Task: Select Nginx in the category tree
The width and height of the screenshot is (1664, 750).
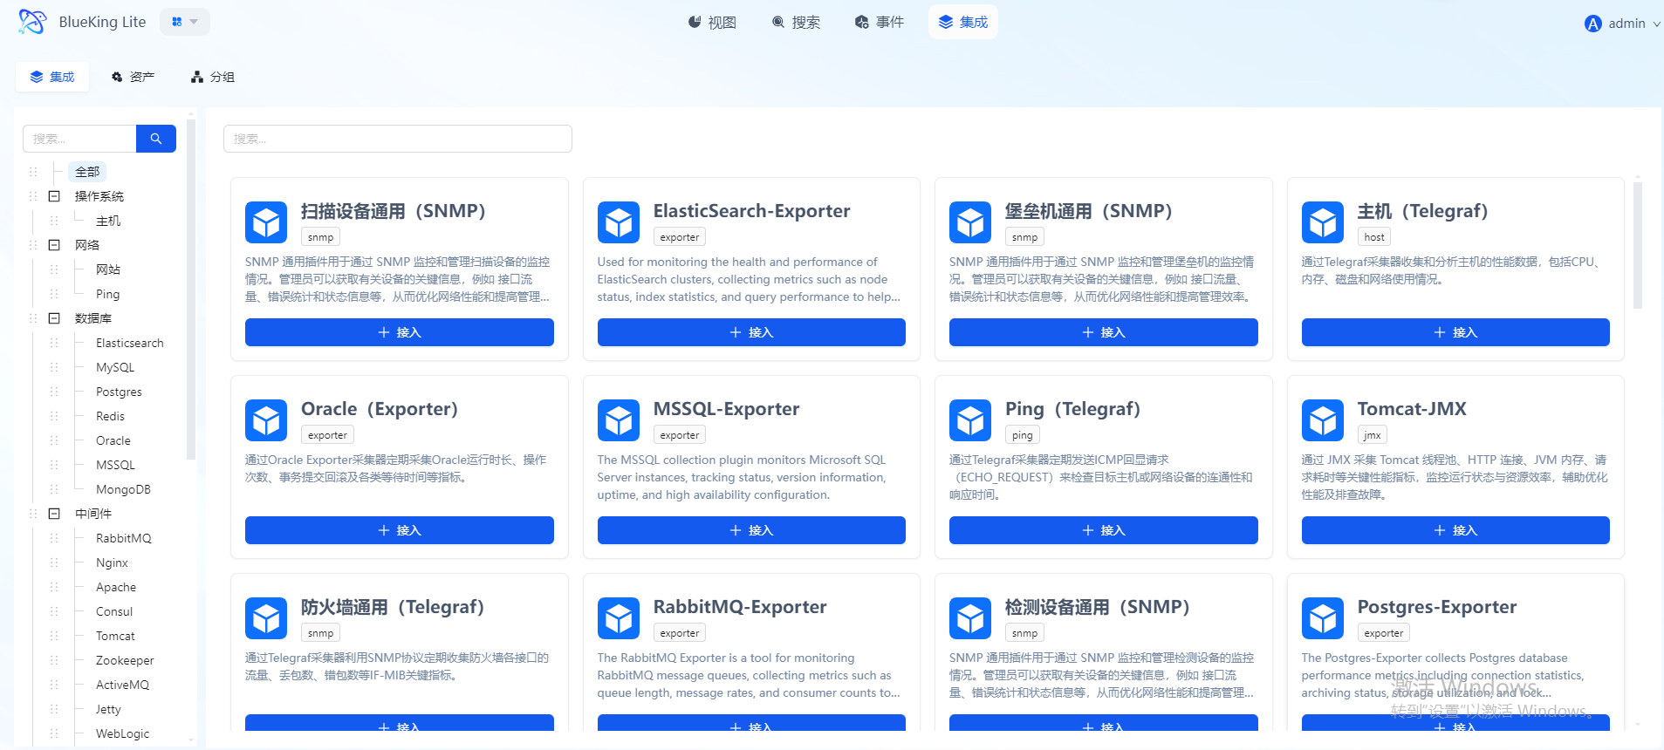Action: [112, 562]
